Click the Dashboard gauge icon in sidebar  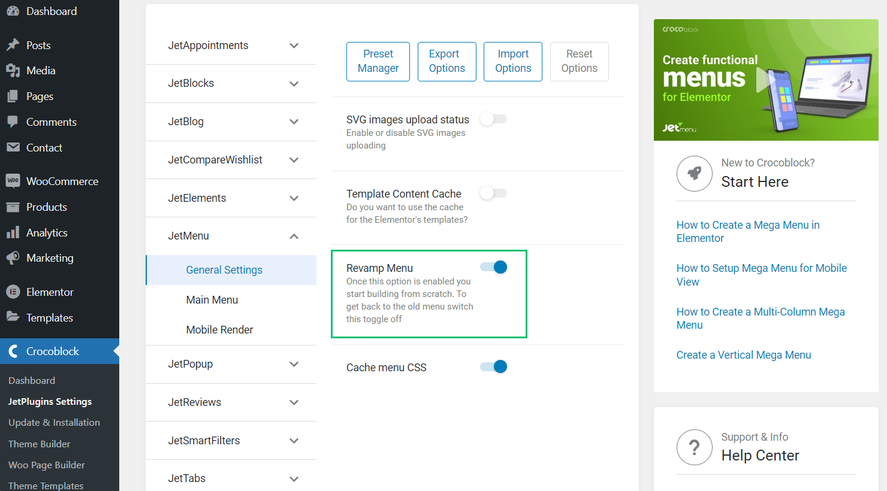click(x=13, y=11)
